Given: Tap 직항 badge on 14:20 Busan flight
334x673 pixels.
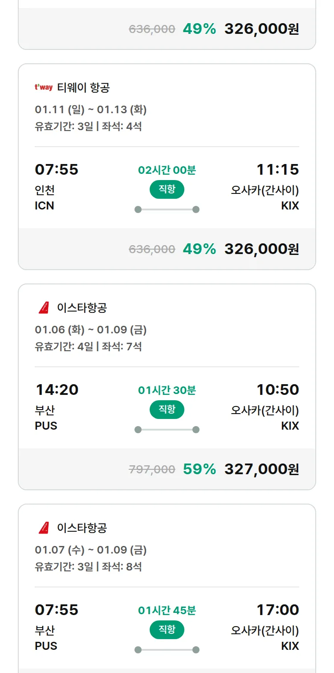Looking at the screenshot, I should tap(167, 410).
